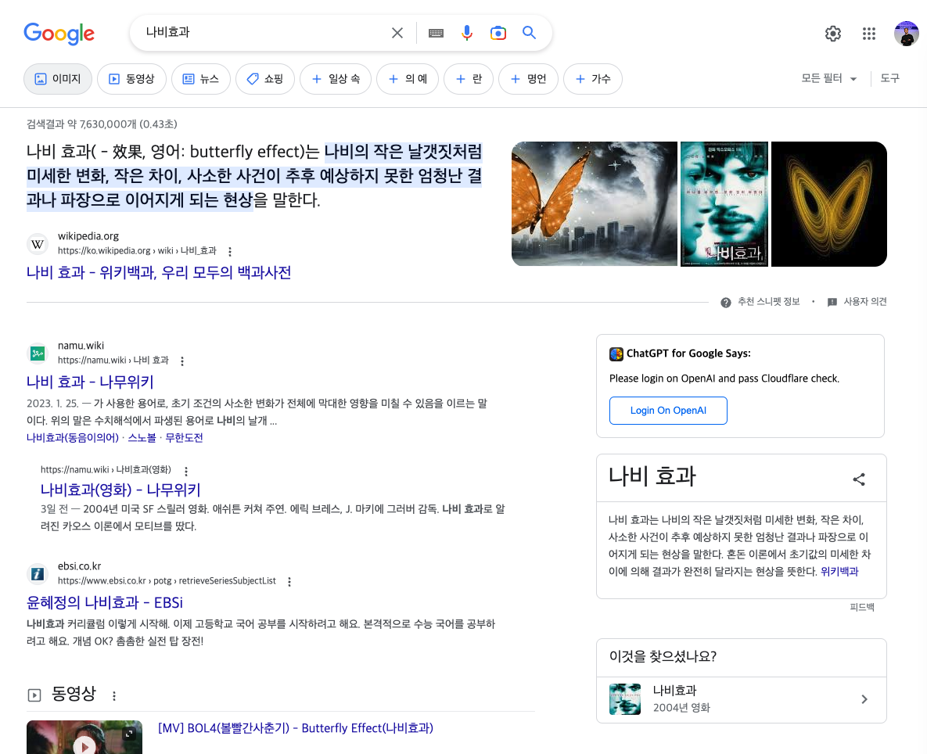927x754 pixels.
Task: Open the 위키백과 link in knowledge panel
Action: (839, 572)
